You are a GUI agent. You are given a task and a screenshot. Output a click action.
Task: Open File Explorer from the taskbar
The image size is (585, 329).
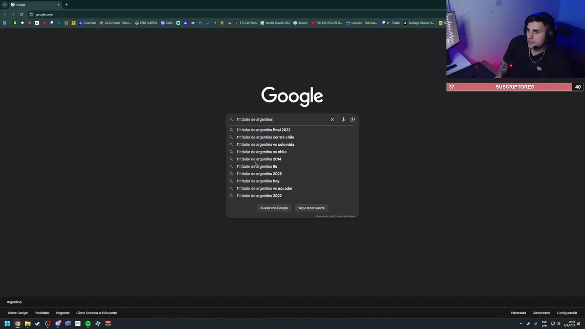(27, 324)
